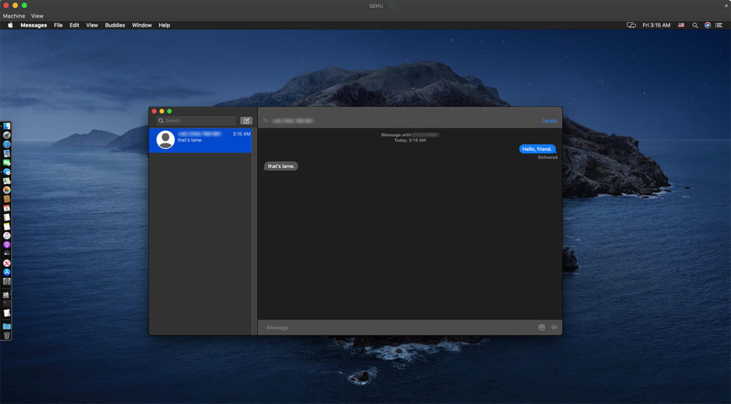Click the iMessage text input field

[x=396, y=328]
